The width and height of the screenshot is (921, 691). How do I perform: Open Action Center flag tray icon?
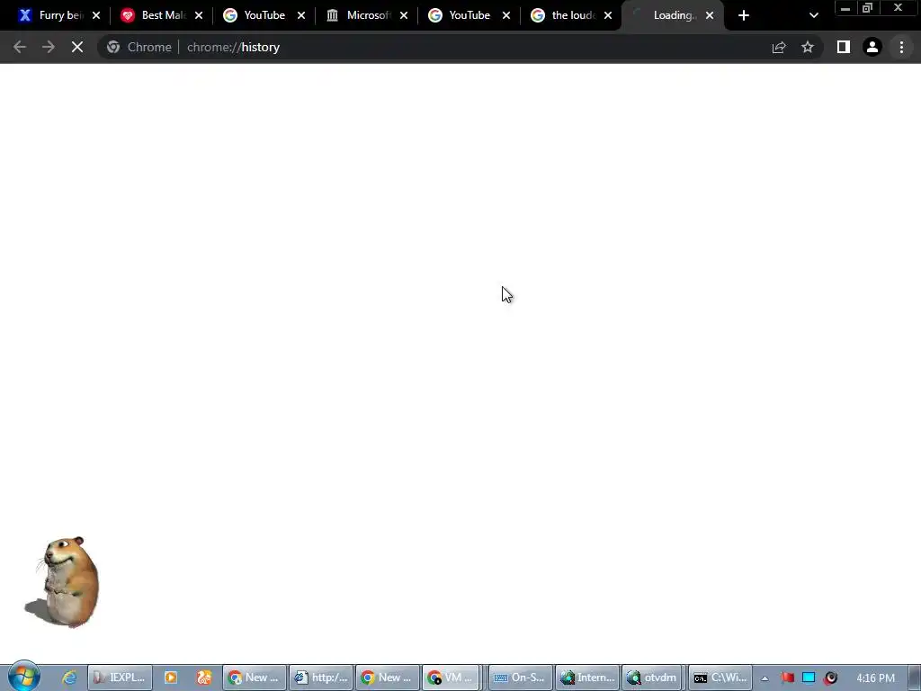(787, 678)
